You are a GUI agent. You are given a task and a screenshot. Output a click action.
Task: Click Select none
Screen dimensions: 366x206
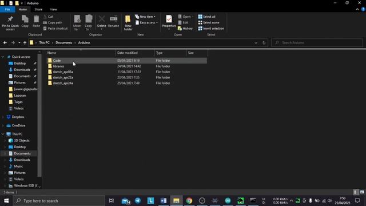[209, 22]
